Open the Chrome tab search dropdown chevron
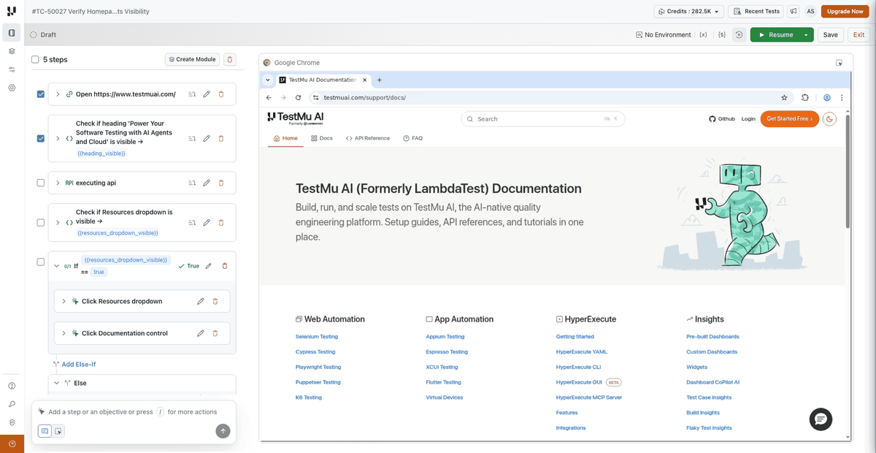876x453 pixels. [268, 80]
